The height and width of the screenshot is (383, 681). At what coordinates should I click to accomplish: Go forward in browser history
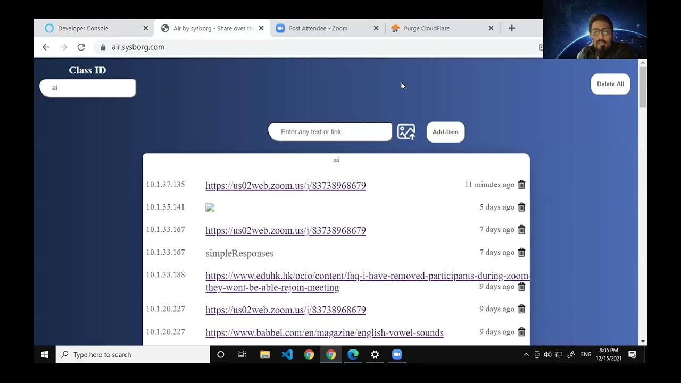63,47
